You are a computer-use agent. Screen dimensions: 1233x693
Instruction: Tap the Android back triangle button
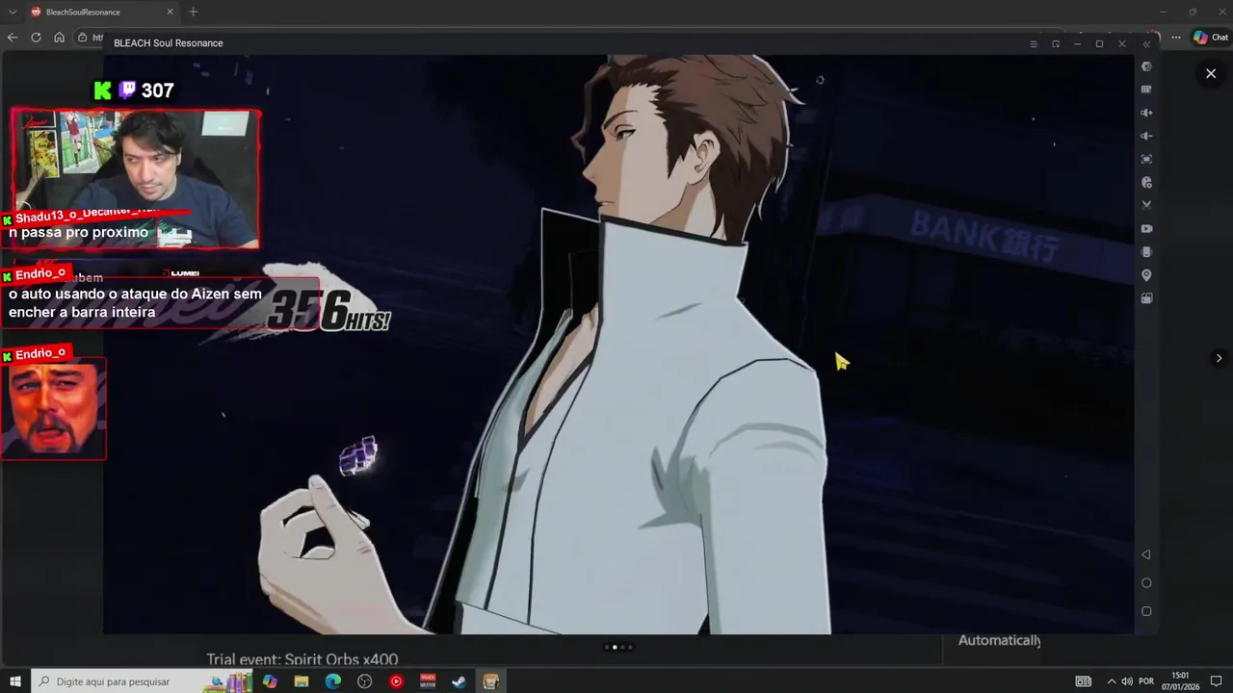1146,554
